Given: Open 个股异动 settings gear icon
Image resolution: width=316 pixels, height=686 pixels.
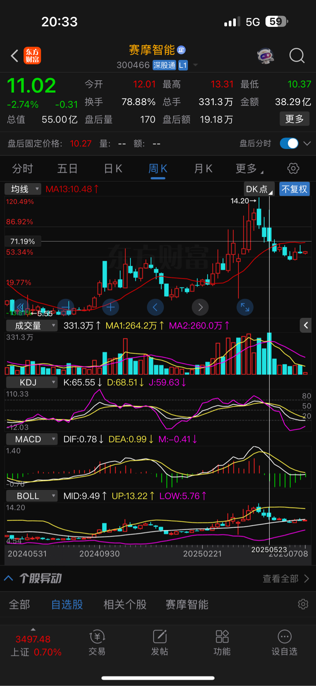Looking at the screenshot, I should tap(303, 604).
